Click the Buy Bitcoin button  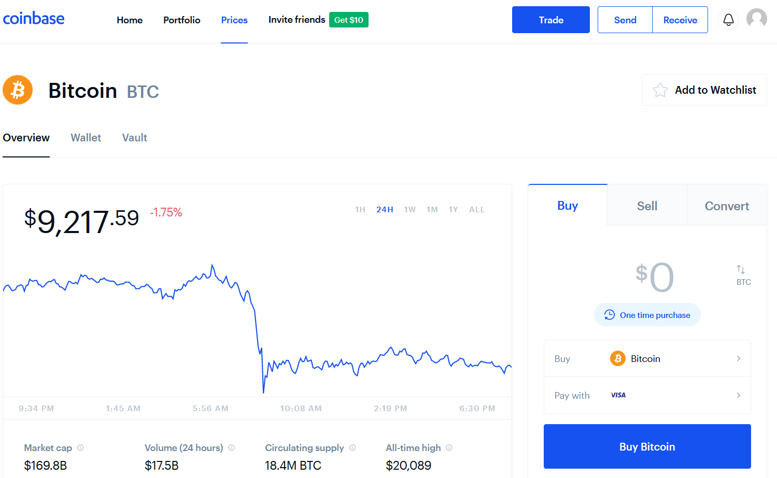click(x=647, y=446)
